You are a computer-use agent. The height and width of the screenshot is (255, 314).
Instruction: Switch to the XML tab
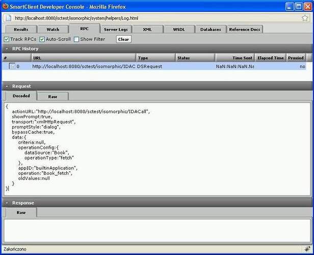[x=147, y=29]
